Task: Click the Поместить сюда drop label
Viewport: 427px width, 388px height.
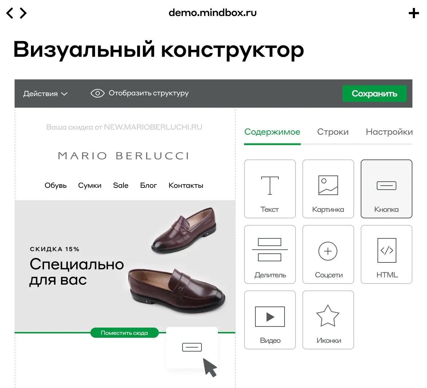Action: coord(125,333)
